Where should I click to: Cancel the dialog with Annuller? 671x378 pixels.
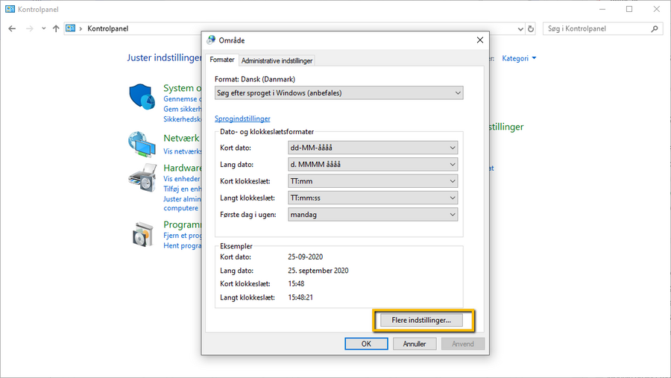tap(415, 344)
